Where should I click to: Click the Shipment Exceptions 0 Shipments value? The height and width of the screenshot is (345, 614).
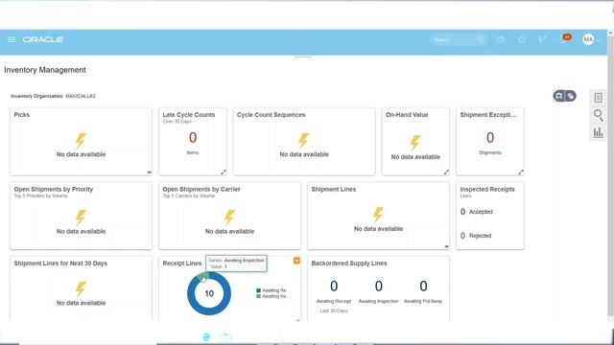490,138
